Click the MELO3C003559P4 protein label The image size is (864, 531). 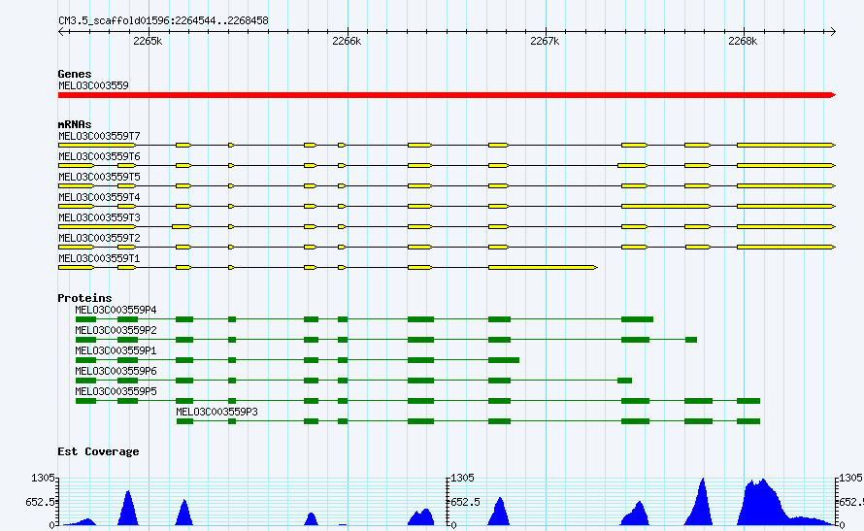coord(116,310)
